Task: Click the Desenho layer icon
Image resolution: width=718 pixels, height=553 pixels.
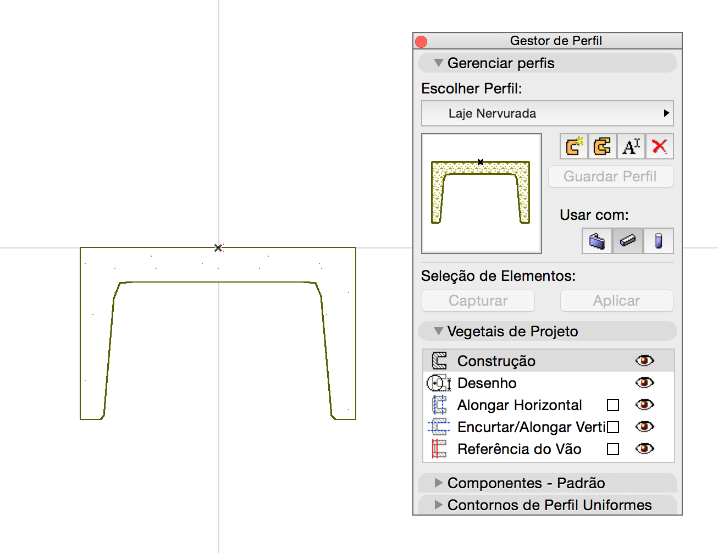Action: pos(438,383)
